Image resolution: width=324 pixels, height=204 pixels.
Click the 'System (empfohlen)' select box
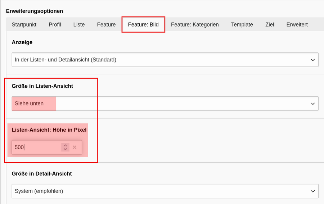point(165,191)
